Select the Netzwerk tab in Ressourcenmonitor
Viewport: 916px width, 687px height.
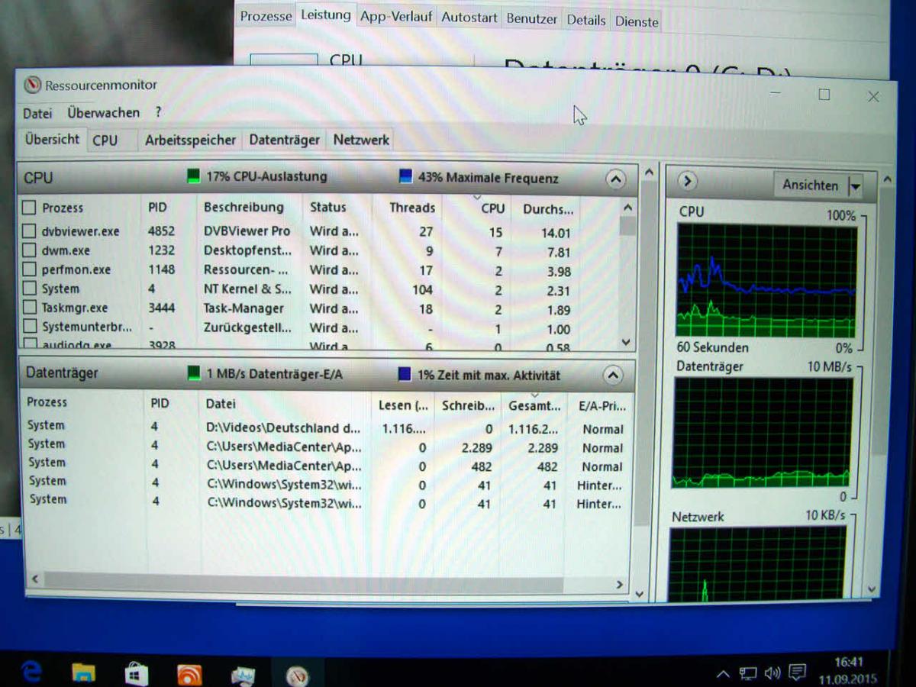pyautogui.click(x=361, y=140)
